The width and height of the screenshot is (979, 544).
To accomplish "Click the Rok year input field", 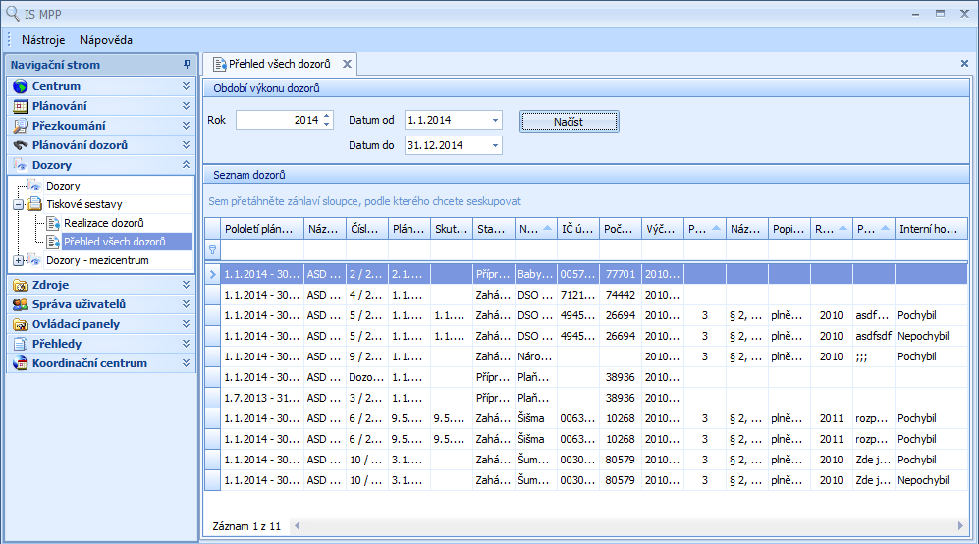I will coord(279,120).
